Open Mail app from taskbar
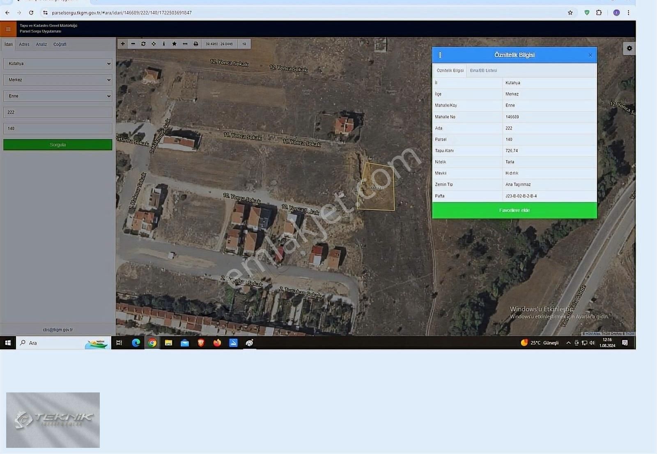657x454 pixels. point(185,343)
